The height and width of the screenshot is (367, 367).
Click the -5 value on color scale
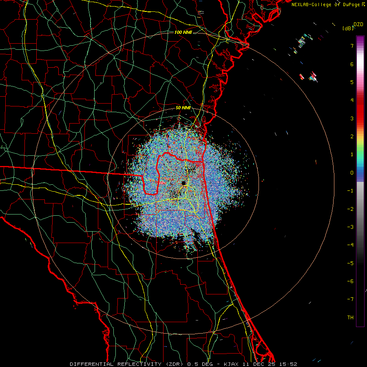click(x=350, y=263)
